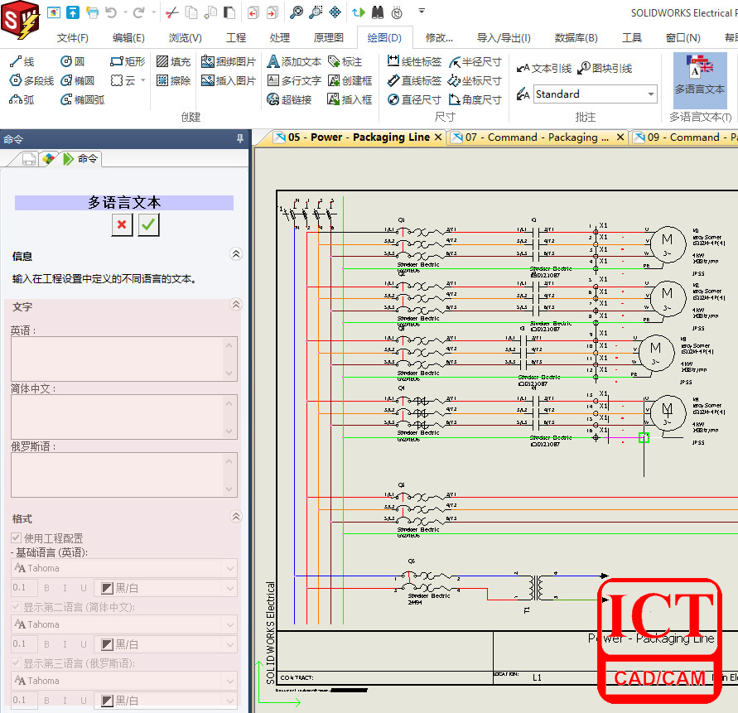Toggle 使用工程配置 checkbox
The width and height of the screenshot is (738, 713).
pyautogui.click(x=16, y=537)
